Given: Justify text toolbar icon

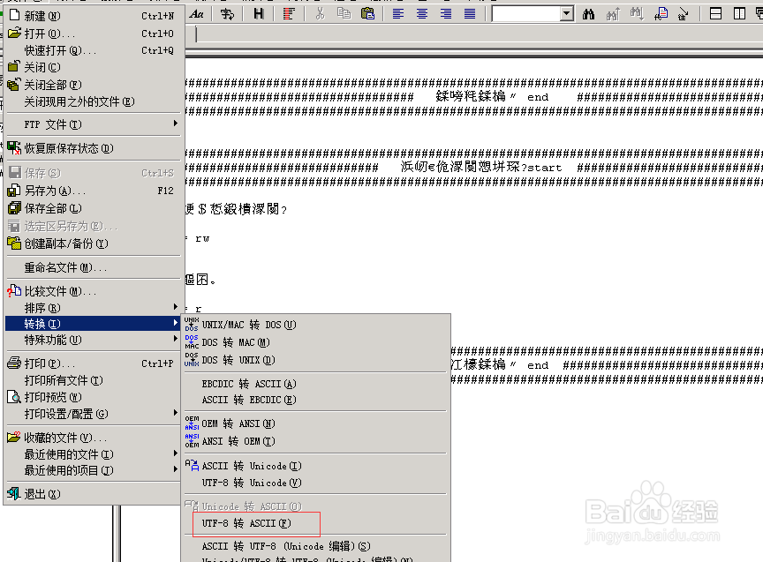Looking at the screenshot, I should point(470,13).
